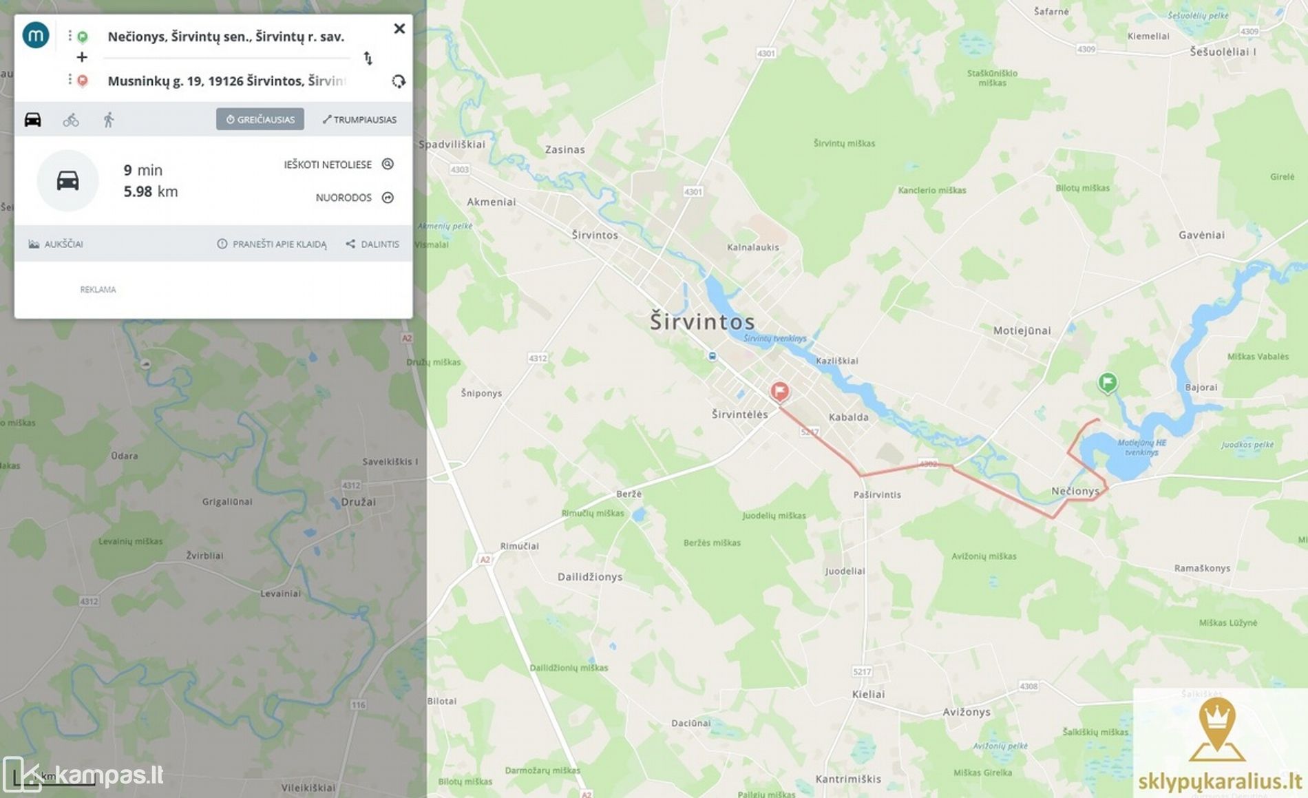Image resolution: width=1308 pixels, height=798 pixels.
Task: Add a waypoint with plus icon
Action: point(82,57)
